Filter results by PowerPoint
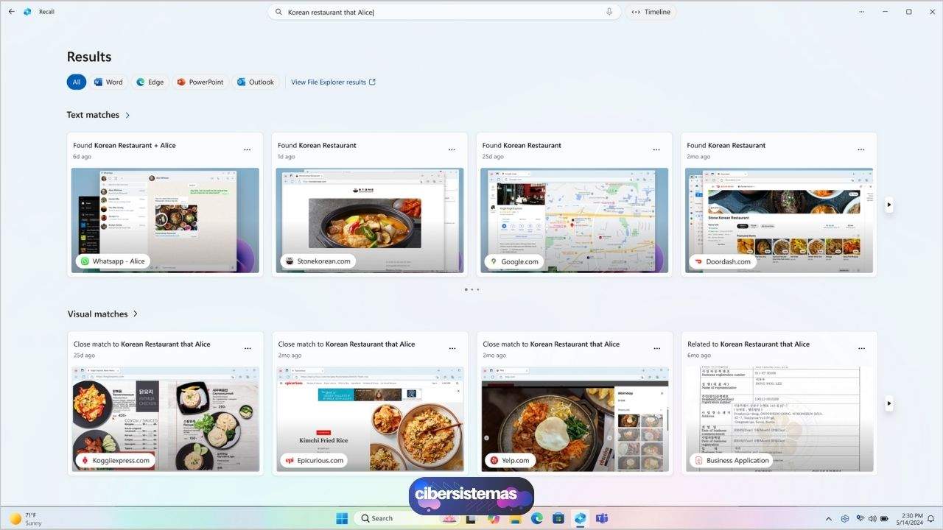Screen dimensions: 943x530 (200, 82)
